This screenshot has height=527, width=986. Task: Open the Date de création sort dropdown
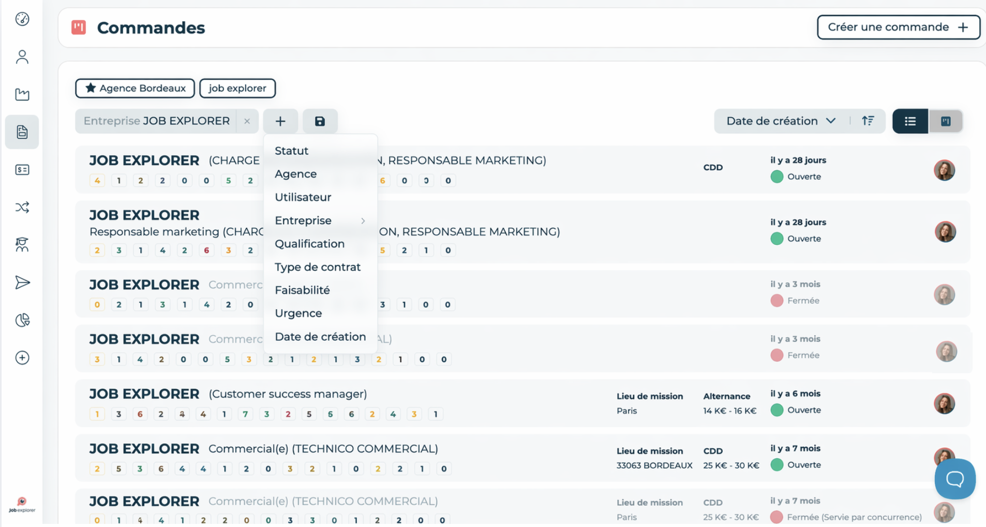coord(781,121)
